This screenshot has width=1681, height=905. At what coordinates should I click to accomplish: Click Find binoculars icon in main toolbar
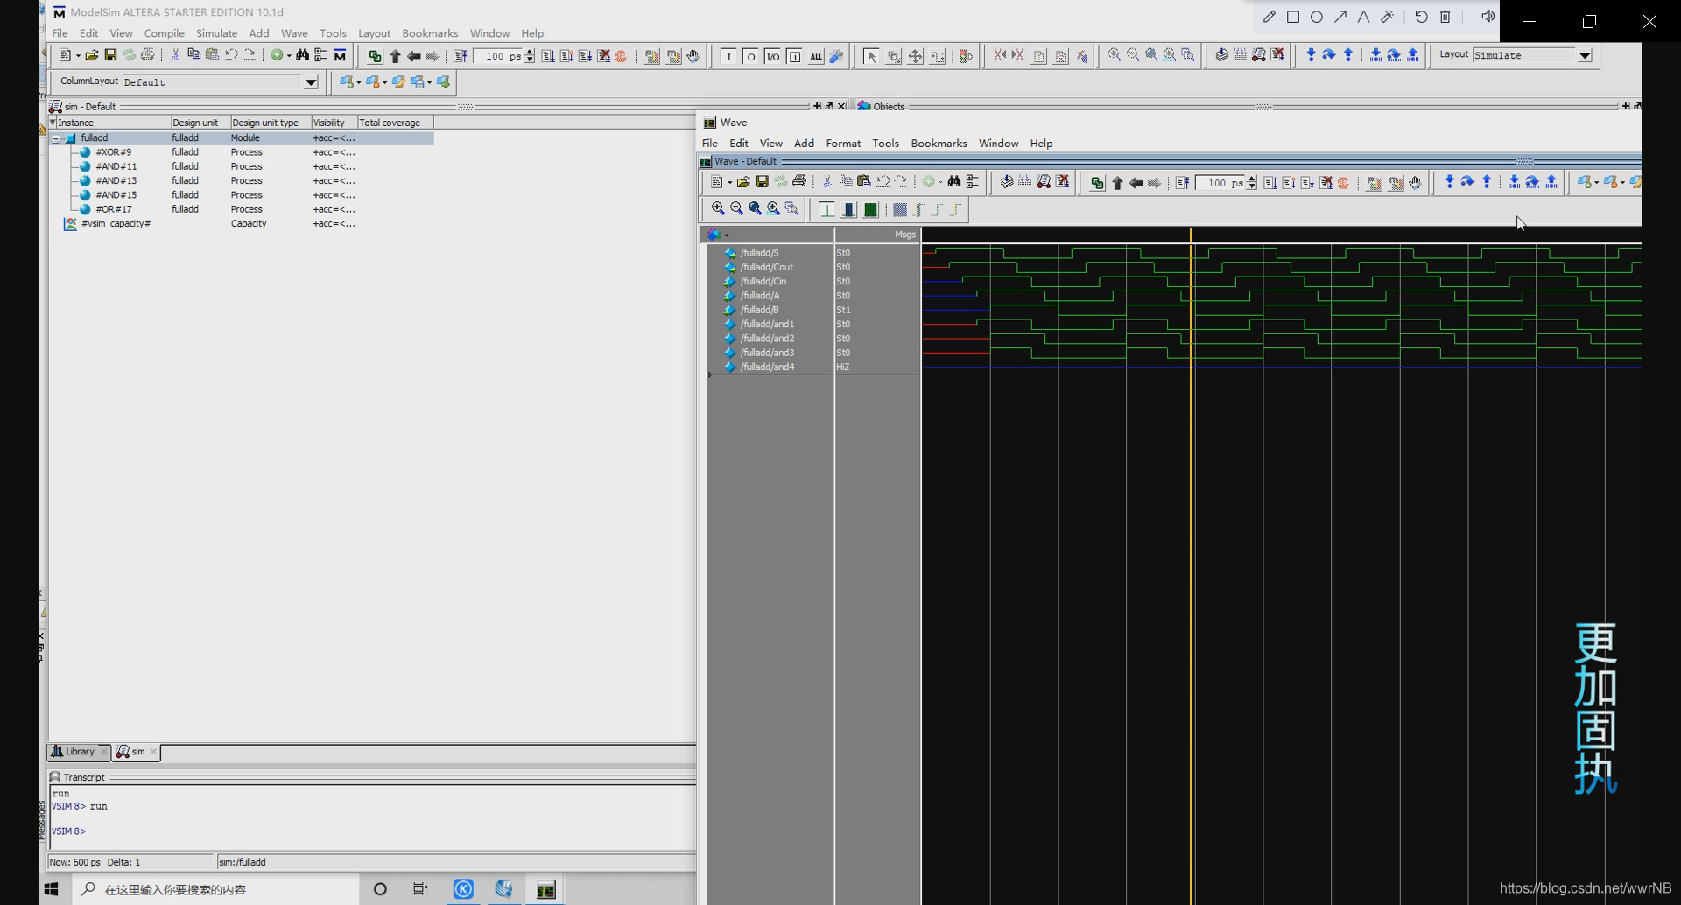pos(302,55)
